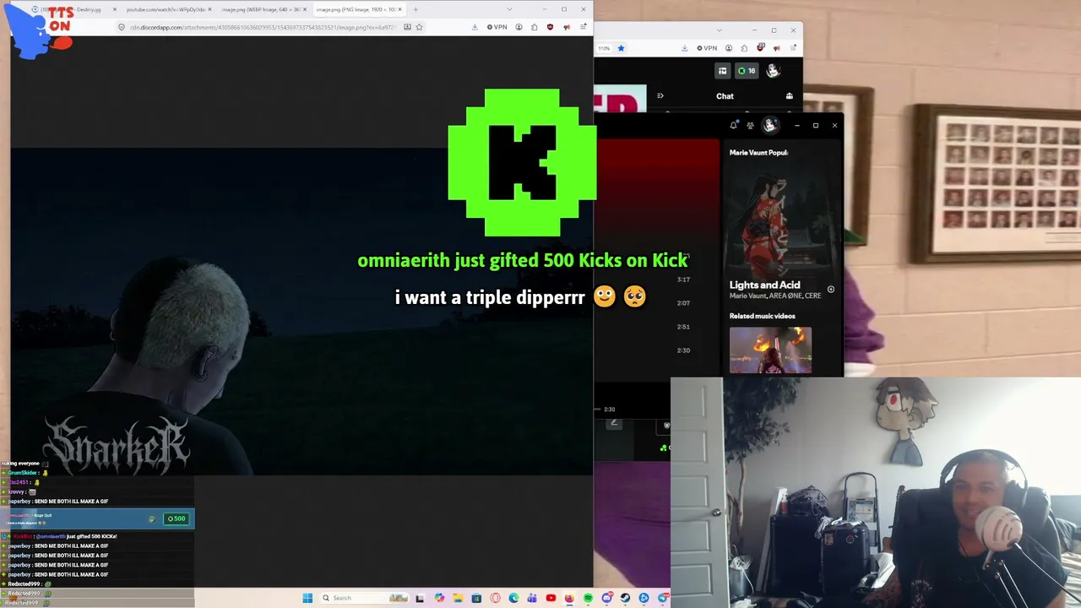Open the Lights and Acid song title
Screen dimensions: 1081x608
(764, 285)
